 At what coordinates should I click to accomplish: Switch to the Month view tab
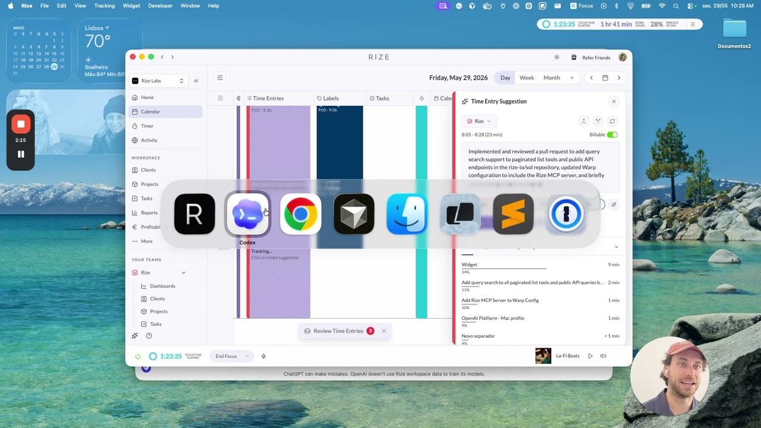coord(552,78)
